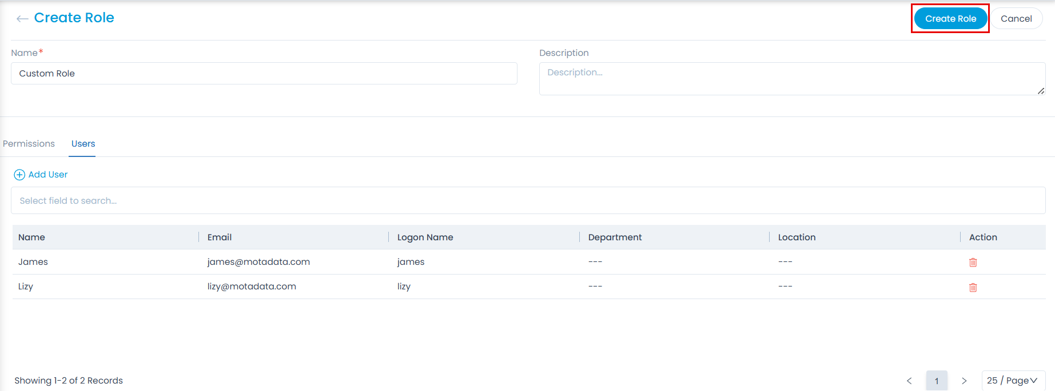This screenshot has width=1055, height=391.
Task: Switch to the Permissions tab
Action: pyautogui.click(x=29, y=144)
